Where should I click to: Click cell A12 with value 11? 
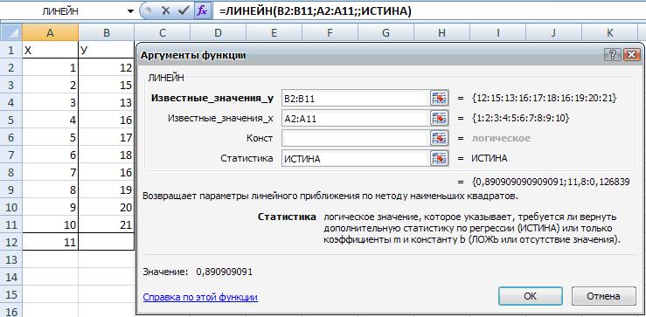(50, 242)
